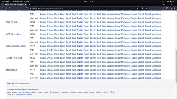Click the address bar showing debian.org

pyautogui.click(x=84, y=8)
